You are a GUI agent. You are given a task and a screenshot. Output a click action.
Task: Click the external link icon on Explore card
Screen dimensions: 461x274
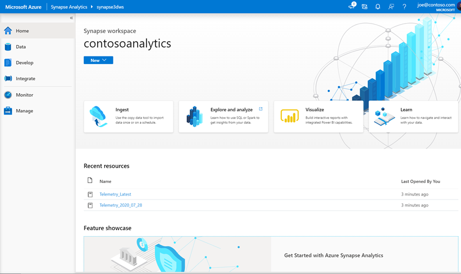tap(260, 109)
